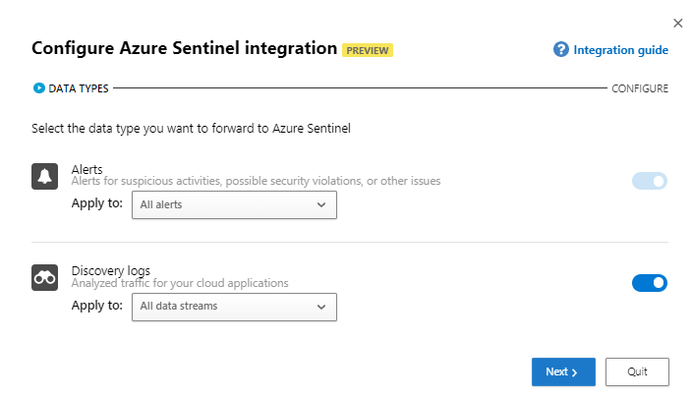692x398 pixels.
Task: Jump to the CONFIGURE wizard step
Action: [640, 88]
